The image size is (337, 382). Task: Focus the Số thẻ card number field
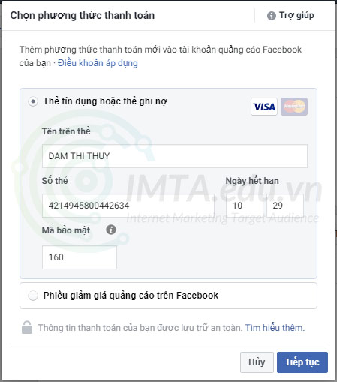[128, 206]
